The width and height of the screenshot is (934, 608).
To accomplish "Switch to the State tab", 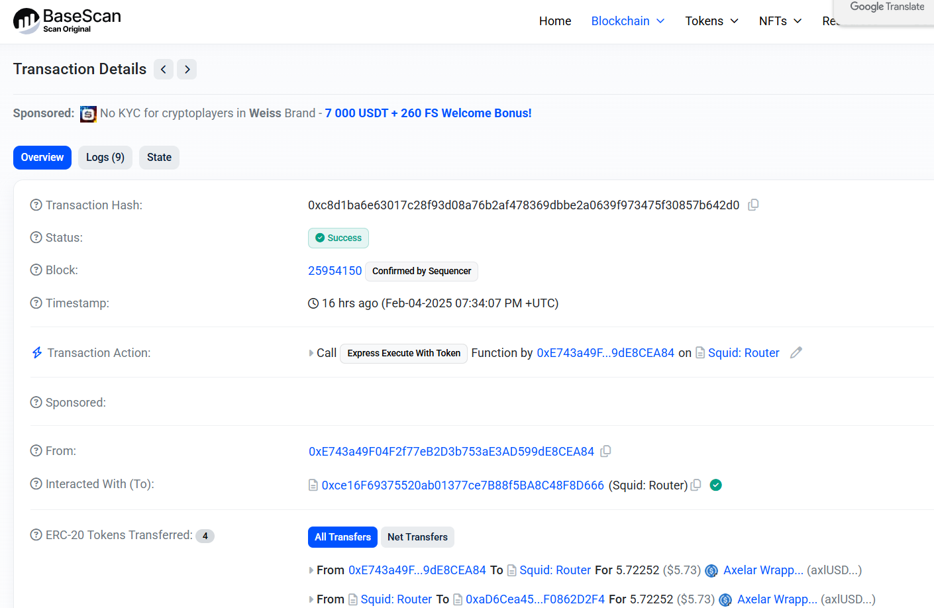I will click(159, 158).
